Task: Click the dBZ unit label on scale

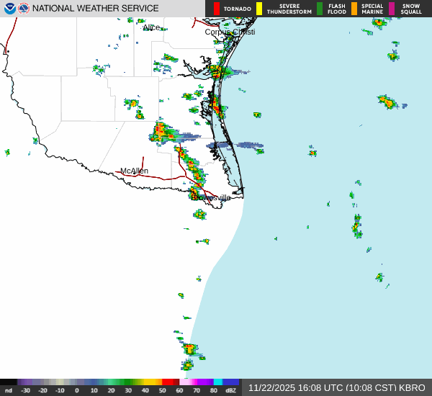Action: tap(232, 390)
